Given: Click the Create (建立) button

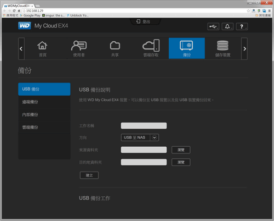Looking at the screenshot, I should [89, 175].
